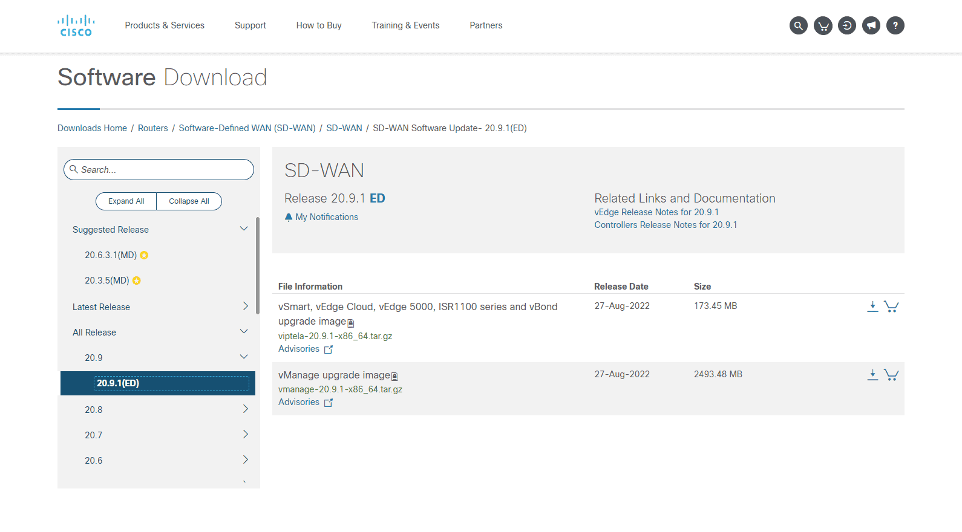The image size is (962, 532).
Task: Collapse the 20.9 release group
Action: [x=244, y=357]
